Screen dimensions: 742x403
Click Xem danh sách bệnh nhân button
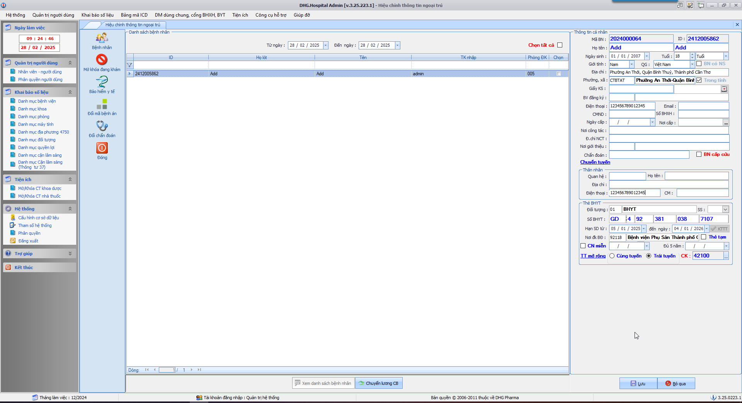[323, 383]
